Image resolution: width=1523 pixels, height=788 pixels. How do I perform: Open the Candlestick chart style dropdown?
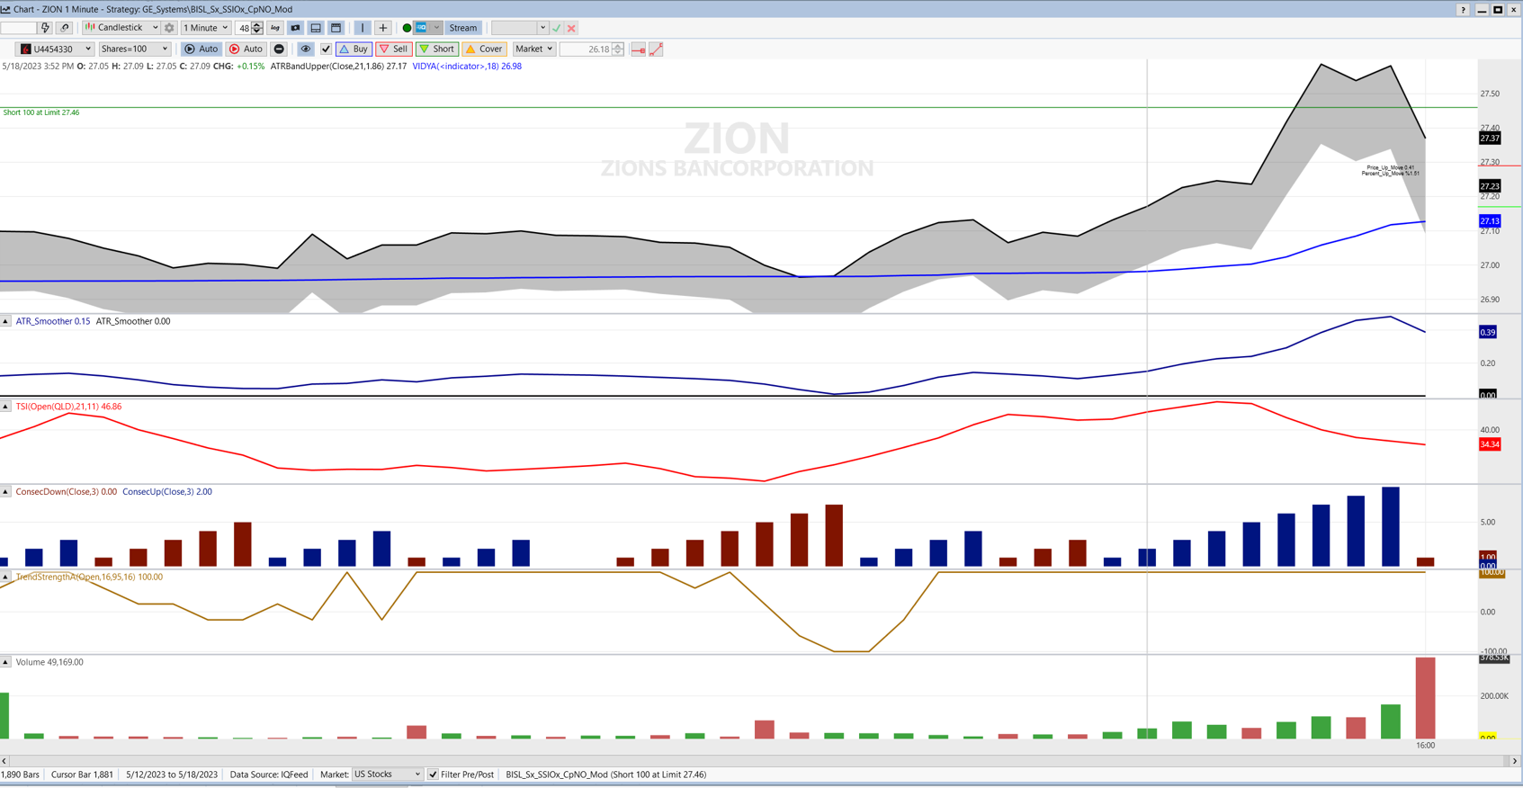coord(121,28)
